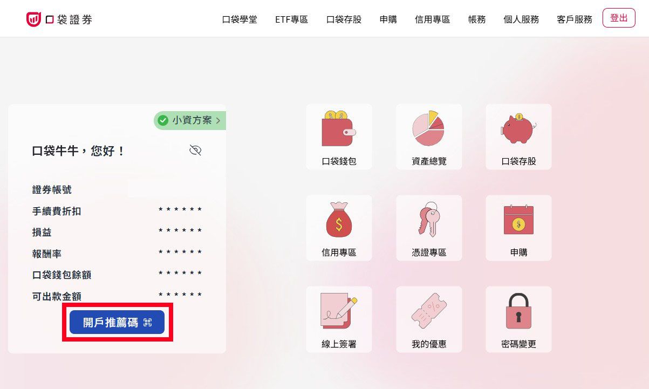Open 口袋存股 piggy bank icon

518,137
